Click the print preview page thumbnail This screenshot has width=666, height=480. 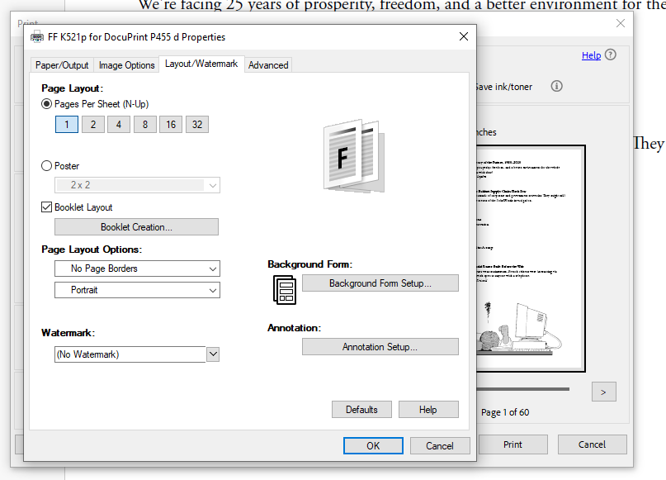pyautogui.click(x=531, y=259)
